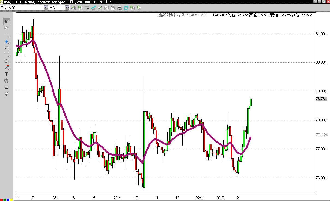Click the refresh chart icon
Viewport: 330px width, 201px height.
coord(126,8)
